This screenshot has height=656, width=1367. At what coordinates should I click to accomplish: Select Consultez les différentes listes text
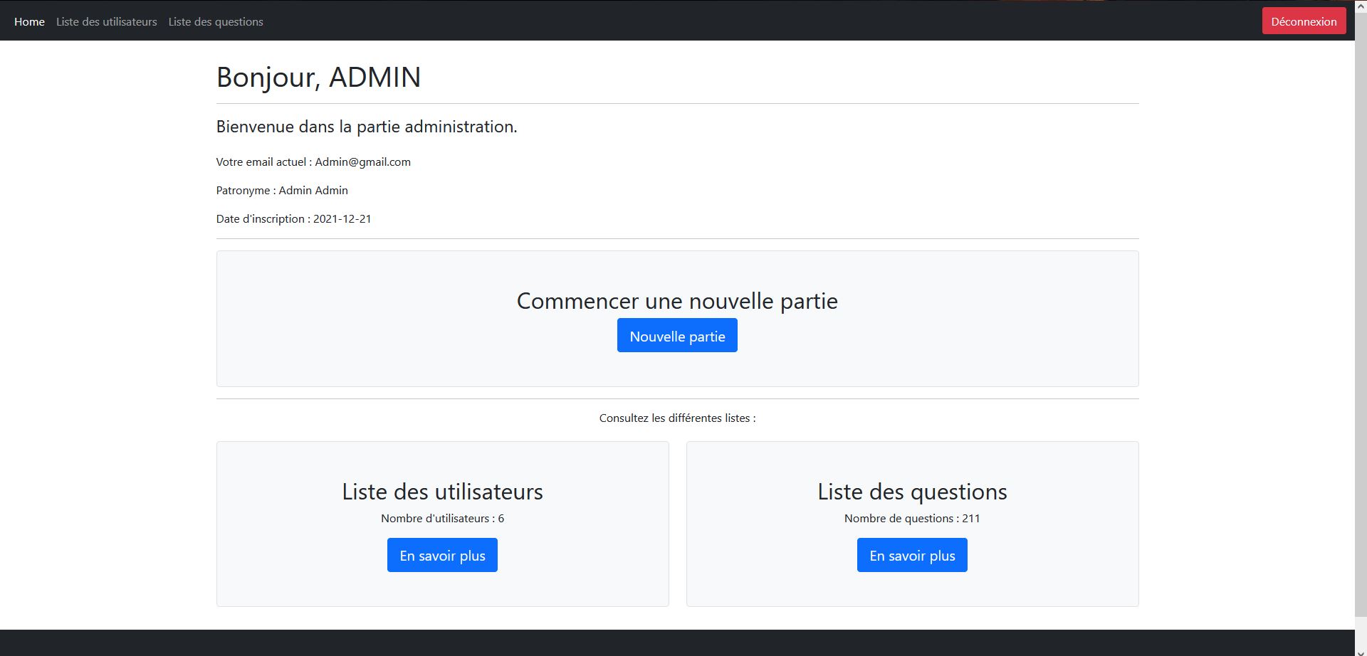click(677, 418)
